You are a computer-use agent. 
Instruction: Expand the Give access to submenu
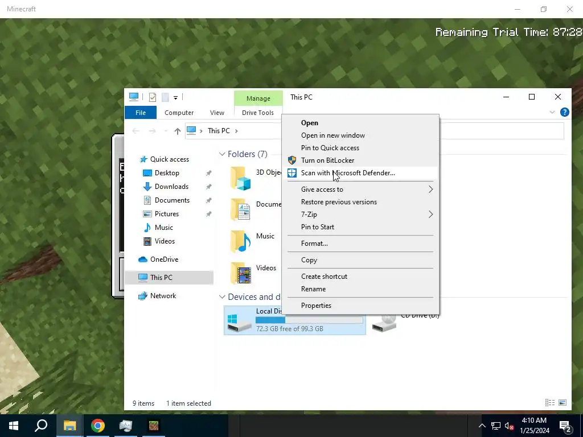[360, 189]
